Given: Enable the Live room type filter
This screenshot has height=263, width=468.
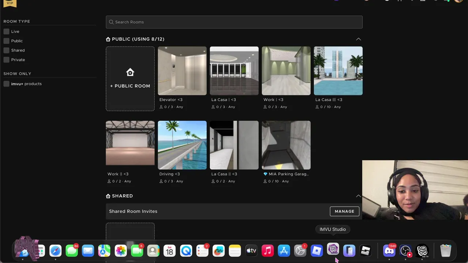Looking at the screenshot, I should point(6,31).
